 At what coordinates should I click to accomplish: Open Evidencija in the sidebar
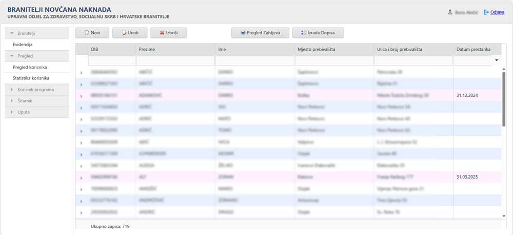tap(23, 45)
